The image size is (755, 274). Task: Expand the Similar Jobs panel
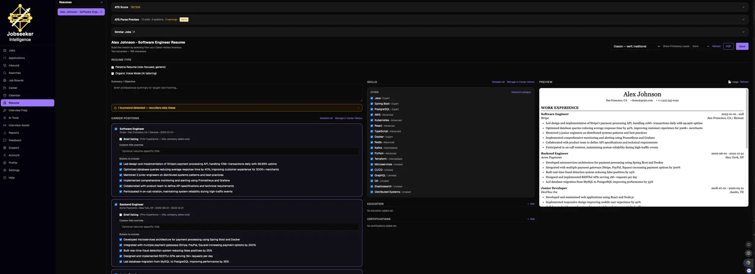[430, 32]
